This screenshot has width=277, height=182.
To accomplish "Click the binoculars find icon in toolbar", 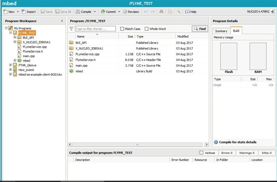I will tap(161, 12).
